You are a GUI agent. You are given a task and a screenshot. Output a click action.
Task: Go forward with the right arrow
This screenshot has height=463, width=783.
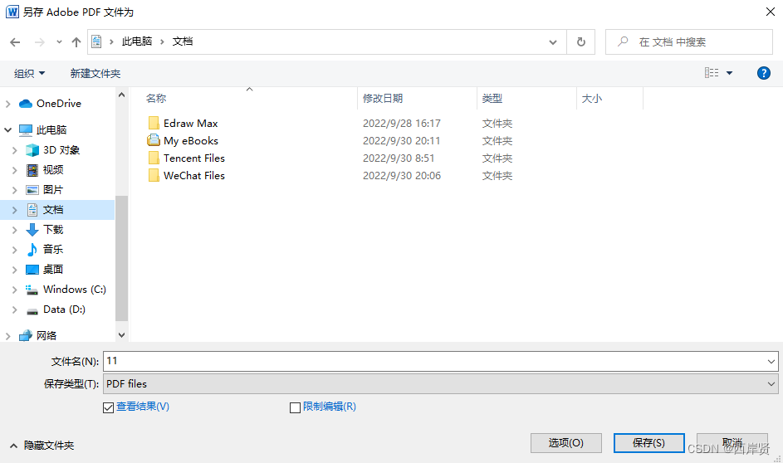40,42
